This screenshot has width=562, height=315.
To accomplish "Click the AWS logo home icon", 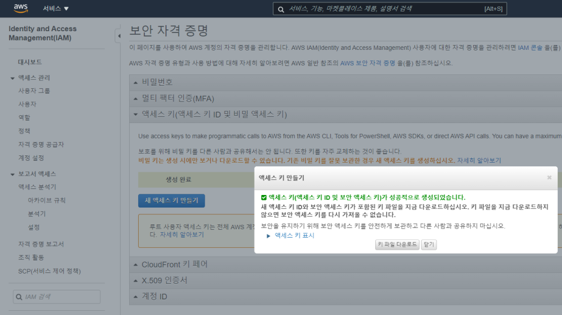I will [20, 8].
